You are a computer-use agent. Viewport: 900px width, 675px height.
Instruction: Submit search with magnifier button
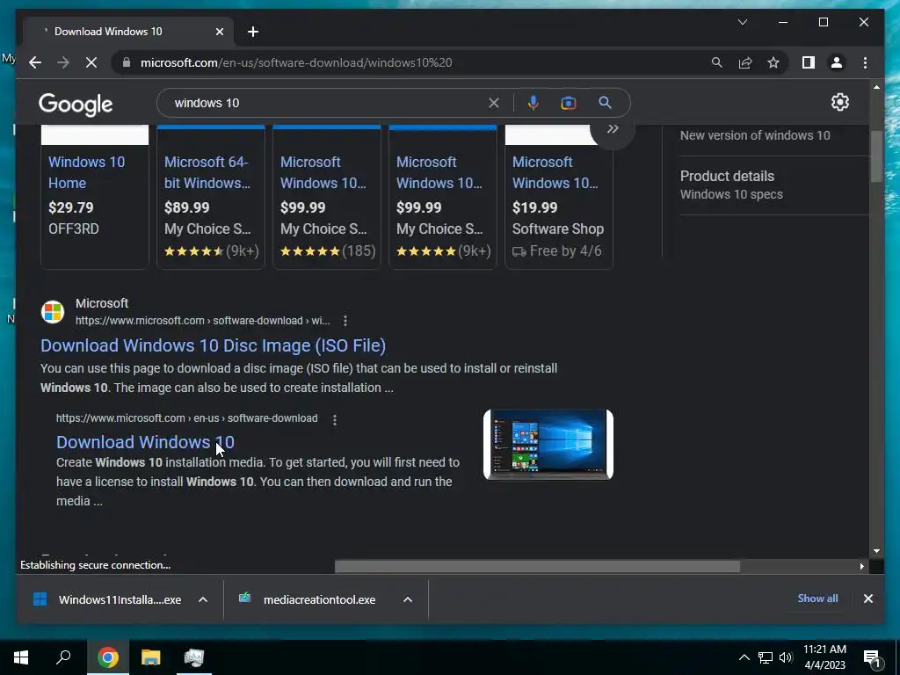[x=605, y=103]
